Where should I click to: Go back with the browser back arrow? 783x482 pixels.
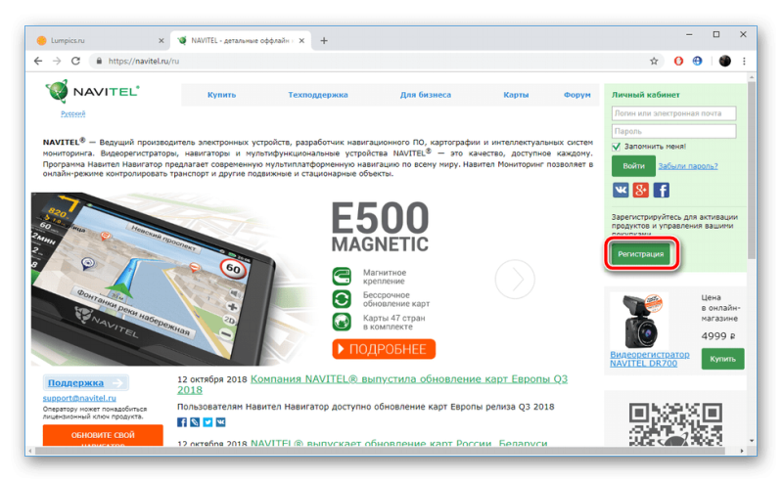click(x=38, y=61)
